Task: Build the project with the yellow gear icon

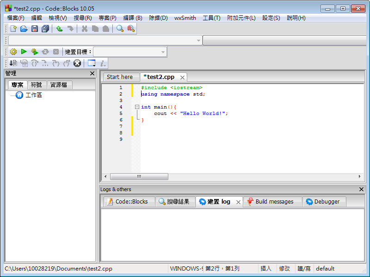Action: pyautogui.click(x=13, y=52)
